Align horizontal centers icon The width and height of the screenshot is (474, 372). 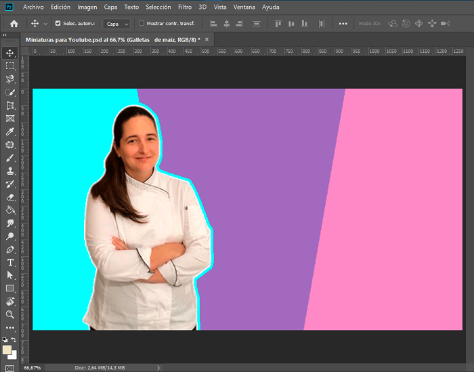coord(226,24)
